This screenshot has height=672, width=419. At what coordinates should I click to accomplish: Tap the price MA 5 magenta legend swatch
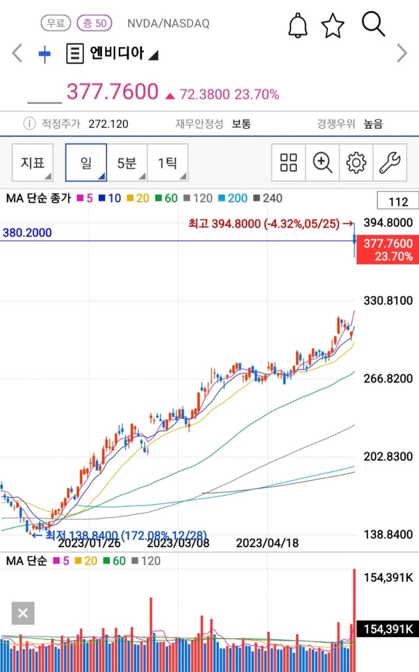pos(80,198)
